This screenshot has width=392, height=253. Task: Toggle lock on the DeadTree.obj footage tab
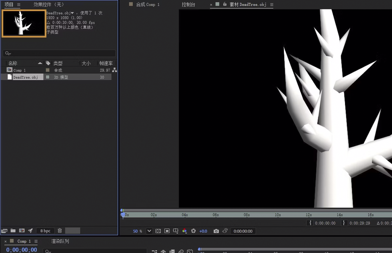coord(225,4)
